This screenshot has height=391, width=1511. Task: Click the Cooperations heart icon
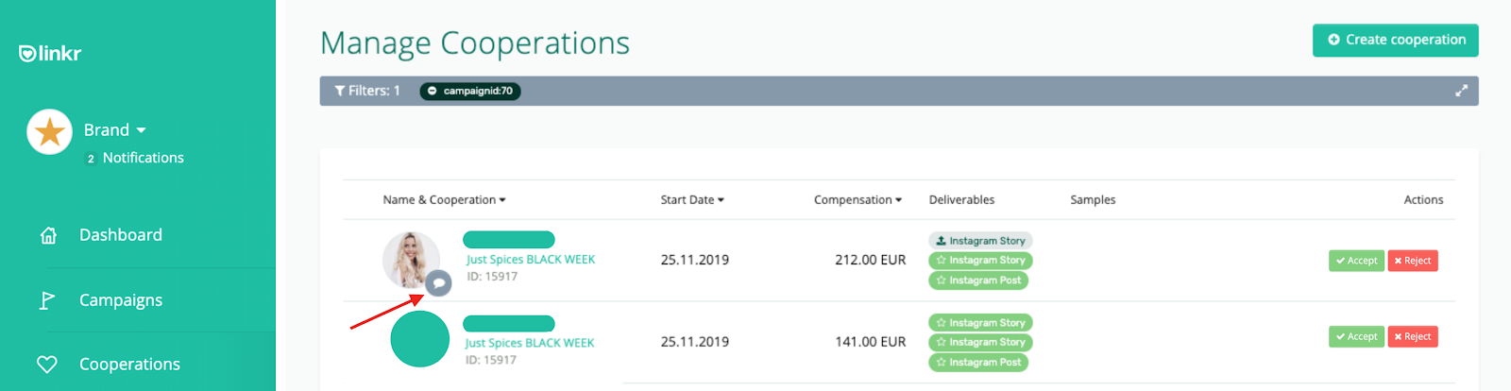[x=47, y=365]
